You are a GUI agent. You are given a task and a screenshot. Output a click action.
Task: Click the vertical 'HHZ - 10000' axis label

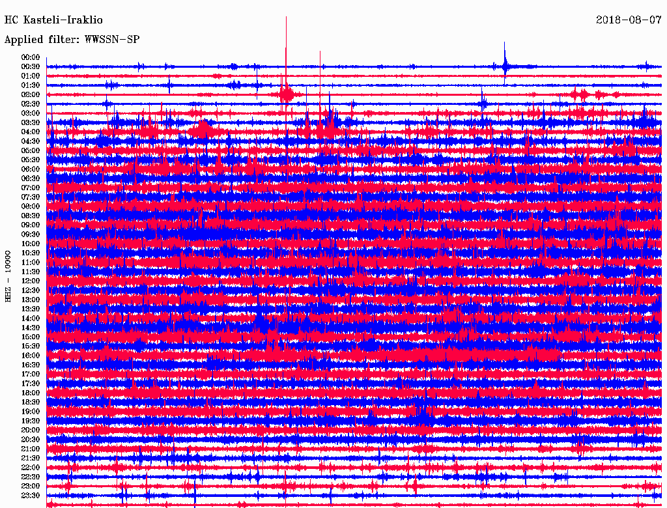click(8, 276)
